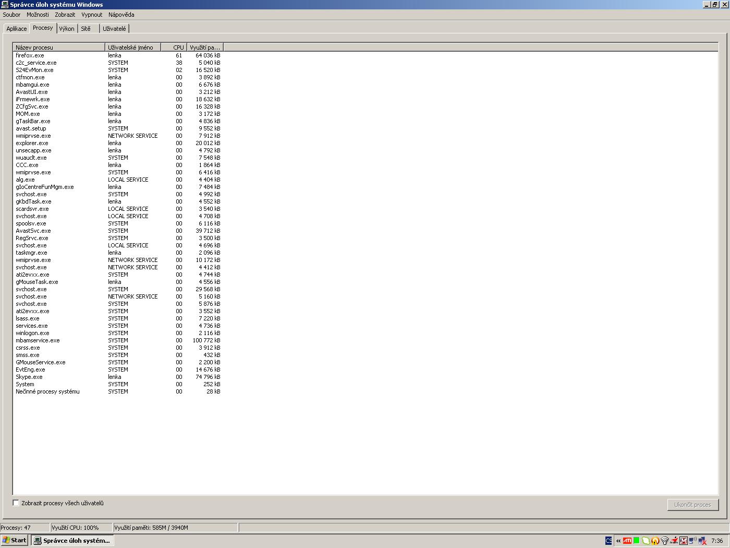The height and width of the screenshot is (548, 730).
Task: Select the alg.exe process
Action: [118, 180]
